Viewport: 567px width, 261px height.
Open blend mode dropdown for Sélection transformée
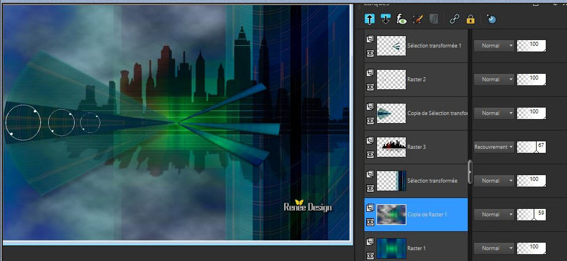(x=494, y=181)
